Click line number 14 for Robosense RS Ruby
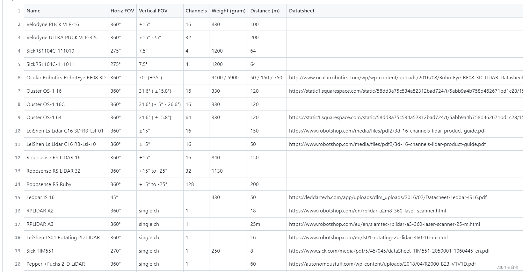 pyautogui.click(x=18, y=184)
